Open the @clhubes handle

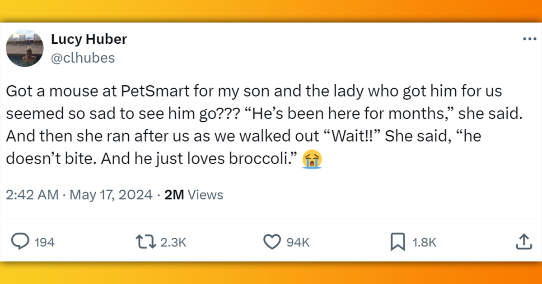point(84,58)
